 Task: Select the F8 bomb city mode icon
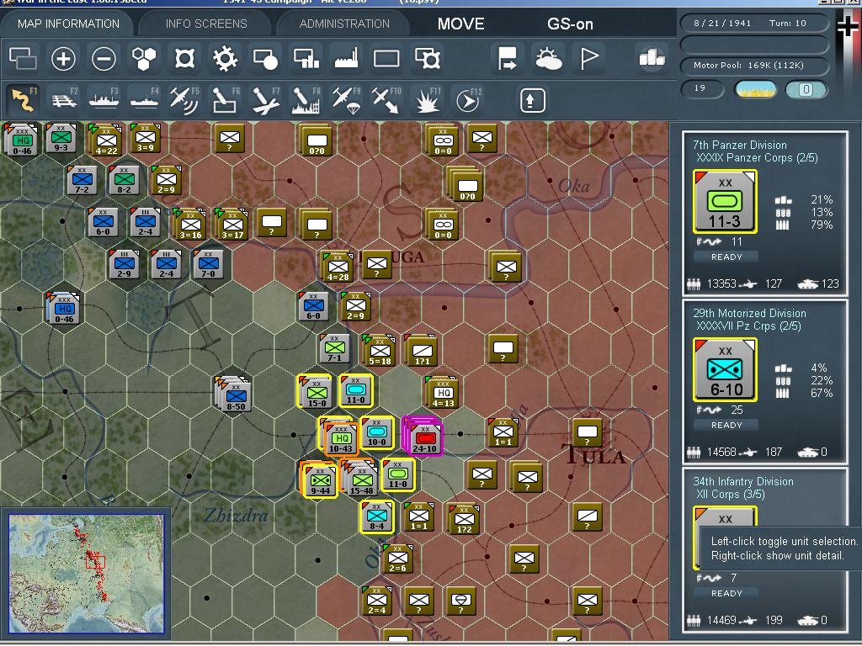[306, 100]
